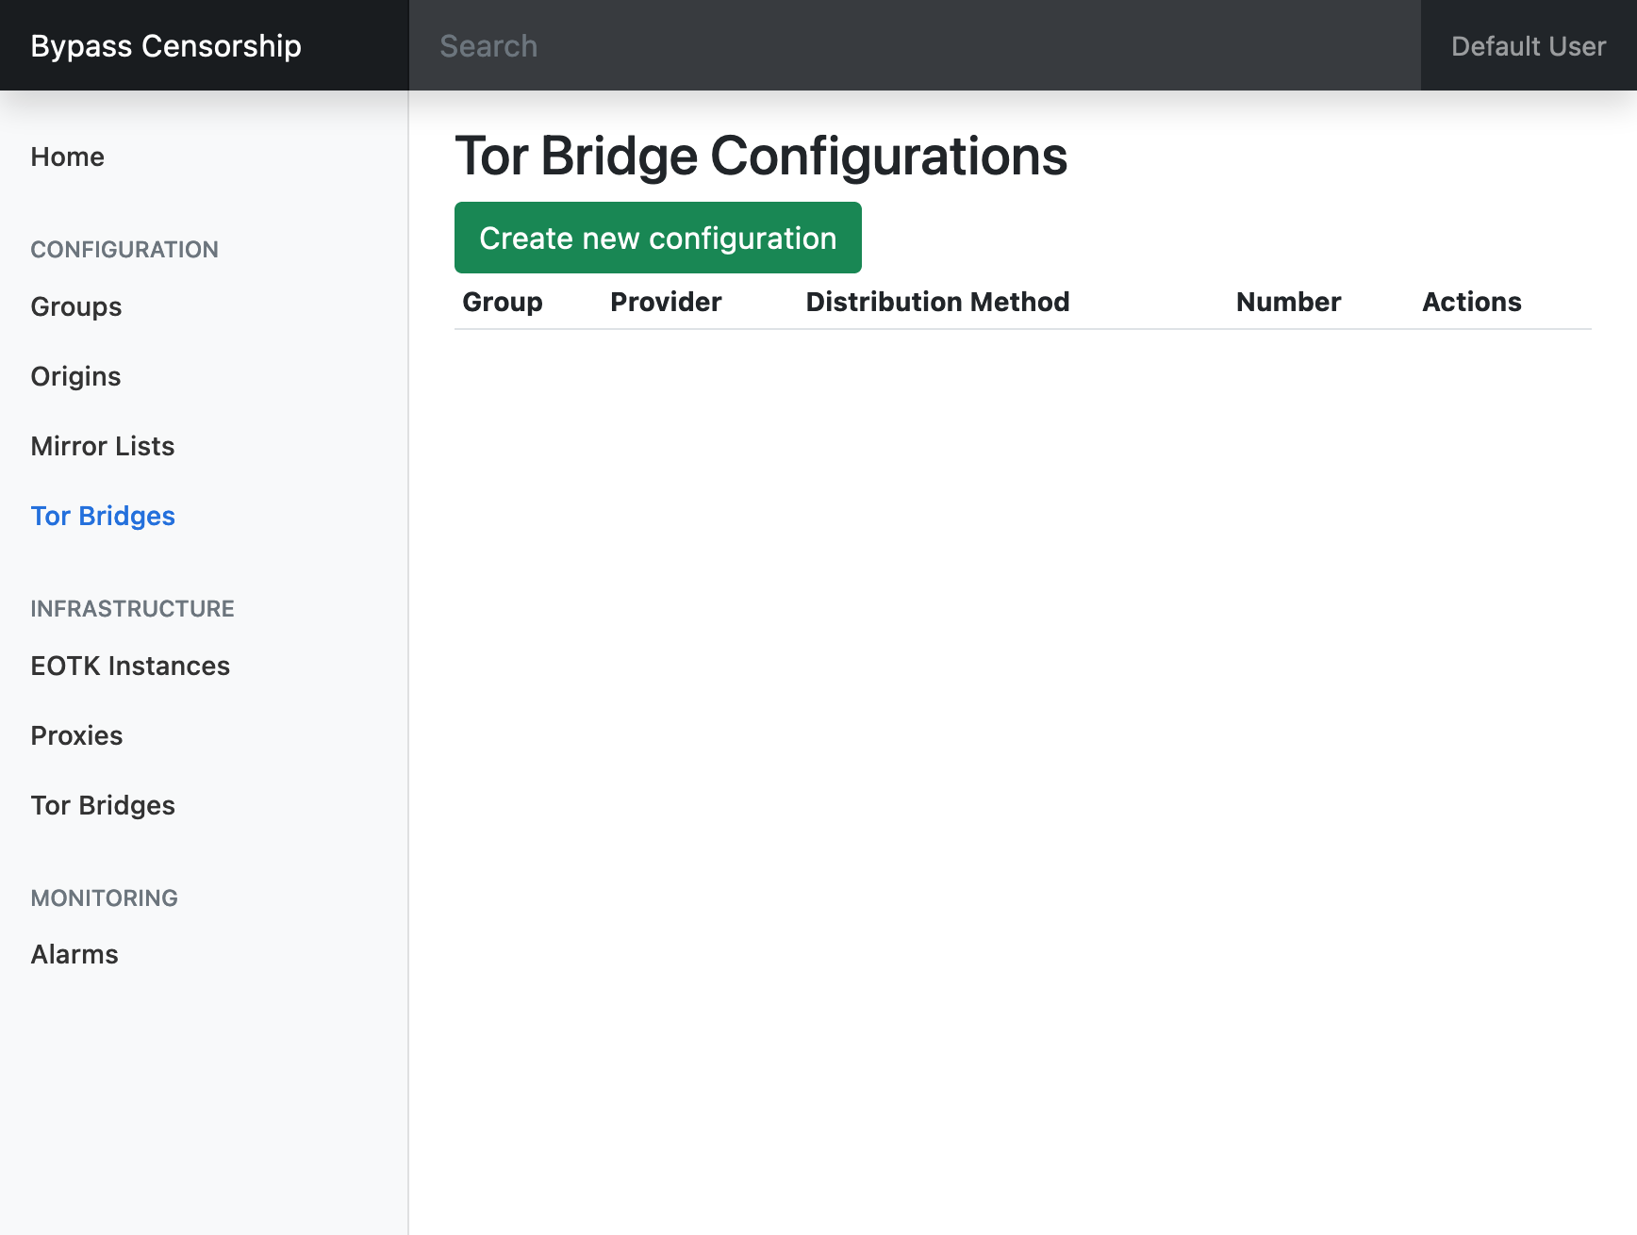Open the Mirror Lists page
The height and width of the screenshot is (1235, 1637).
103,446
